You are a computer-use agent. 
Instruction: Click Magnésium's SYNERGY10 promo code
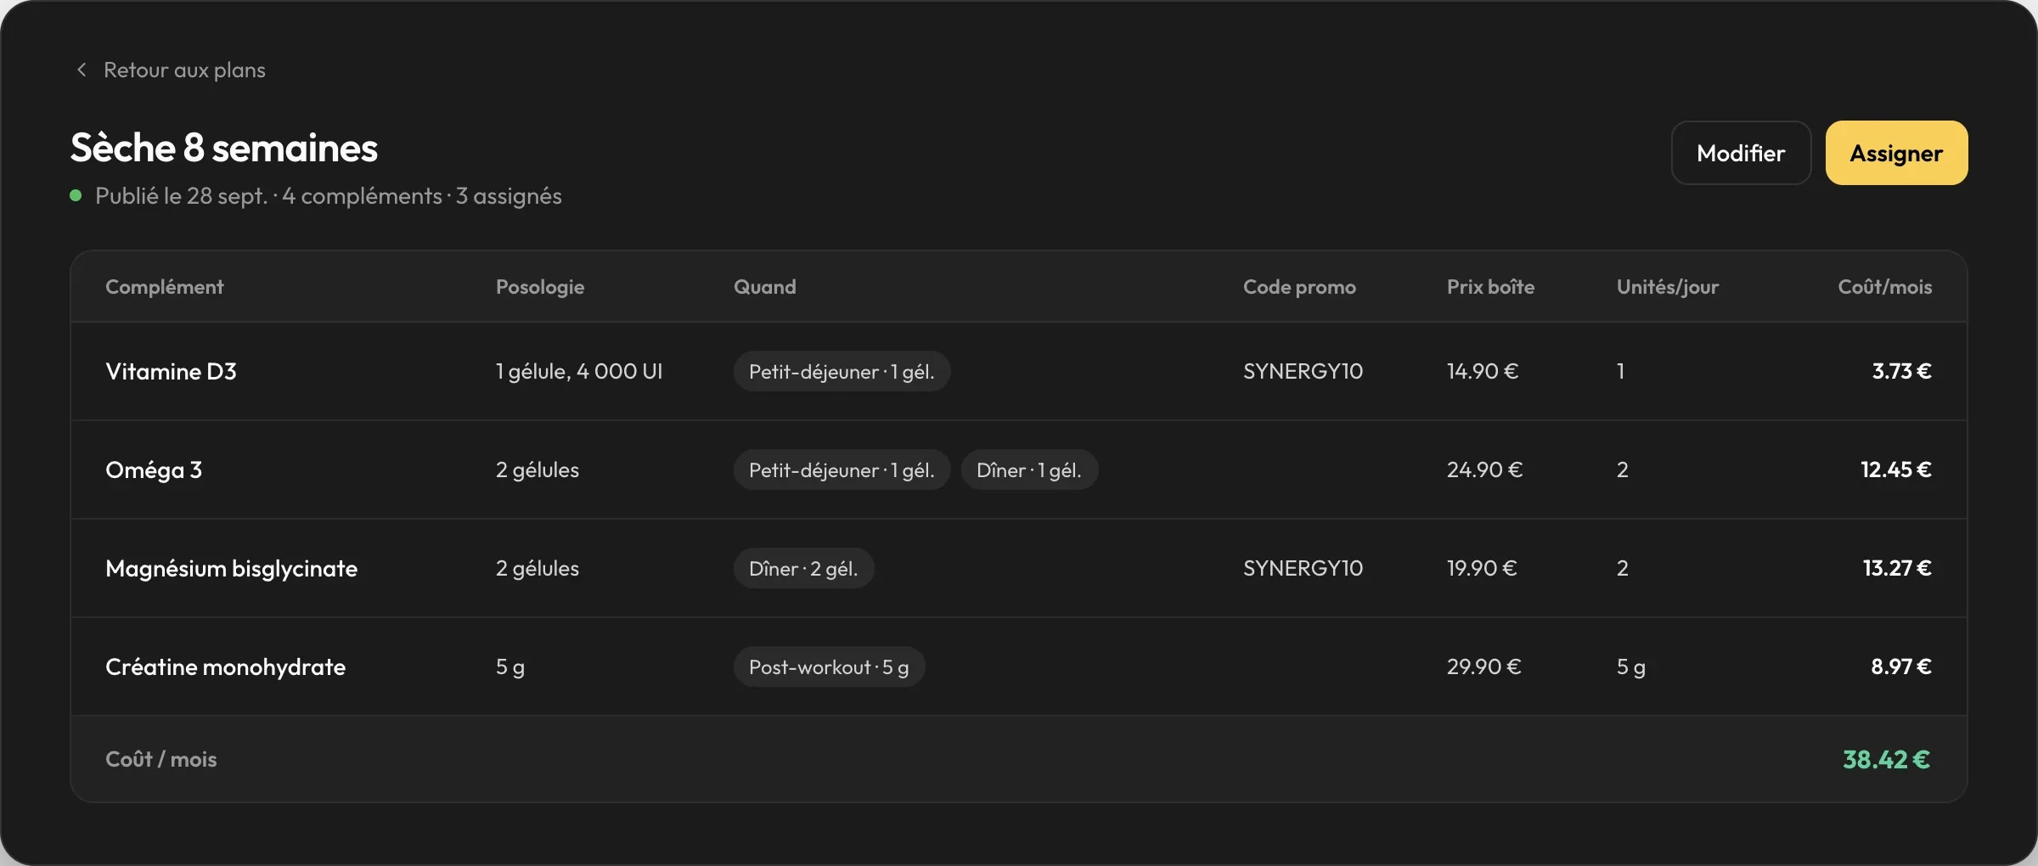click(1303, 568)
